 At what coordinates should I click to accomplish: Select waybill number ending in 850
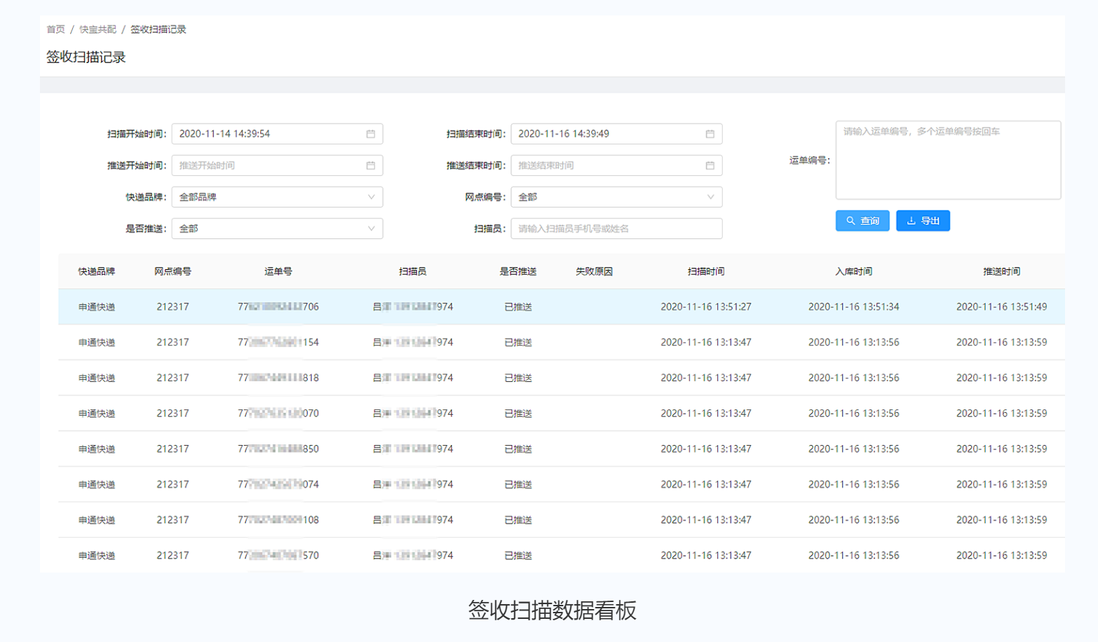[x=278, y=449]
